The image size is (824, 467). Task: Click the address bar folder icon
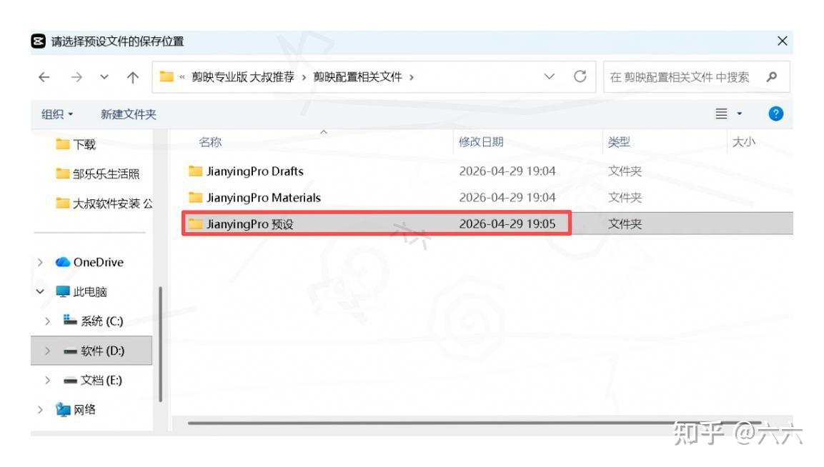click(x=167, y=76)
